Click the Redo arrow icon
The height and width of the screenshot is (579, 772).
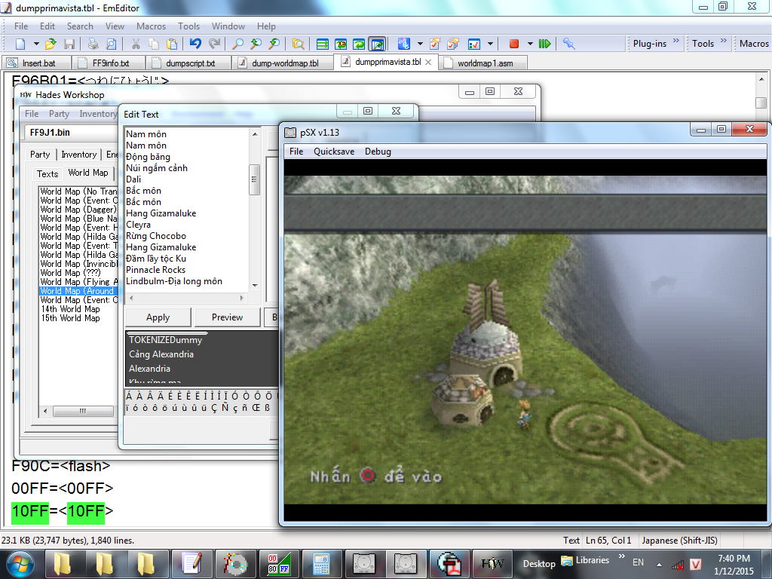point(214,44)
